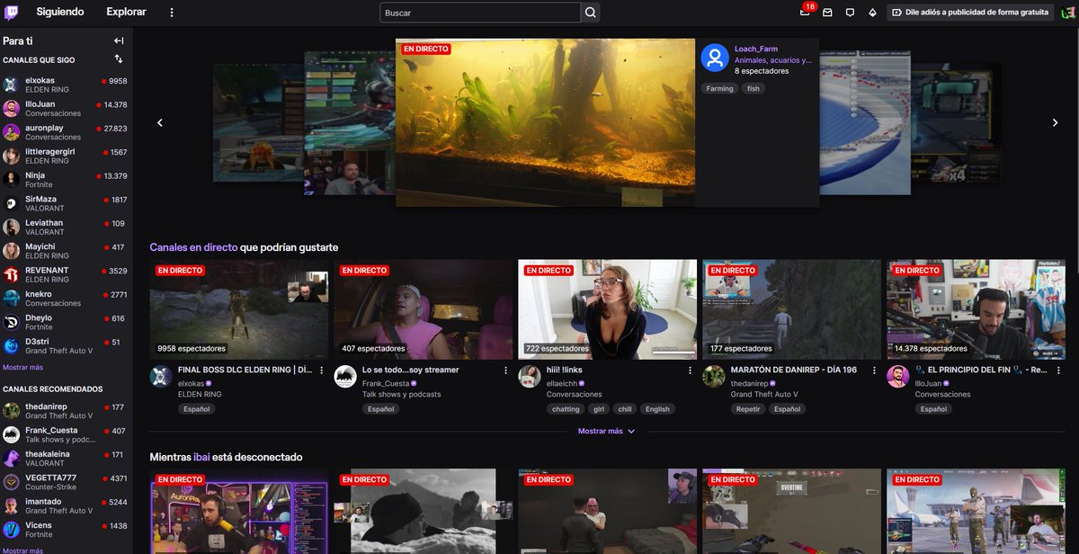Show the next carousel stream
The width and height of the screenshot is (1079, 554).
point(1056,122)
